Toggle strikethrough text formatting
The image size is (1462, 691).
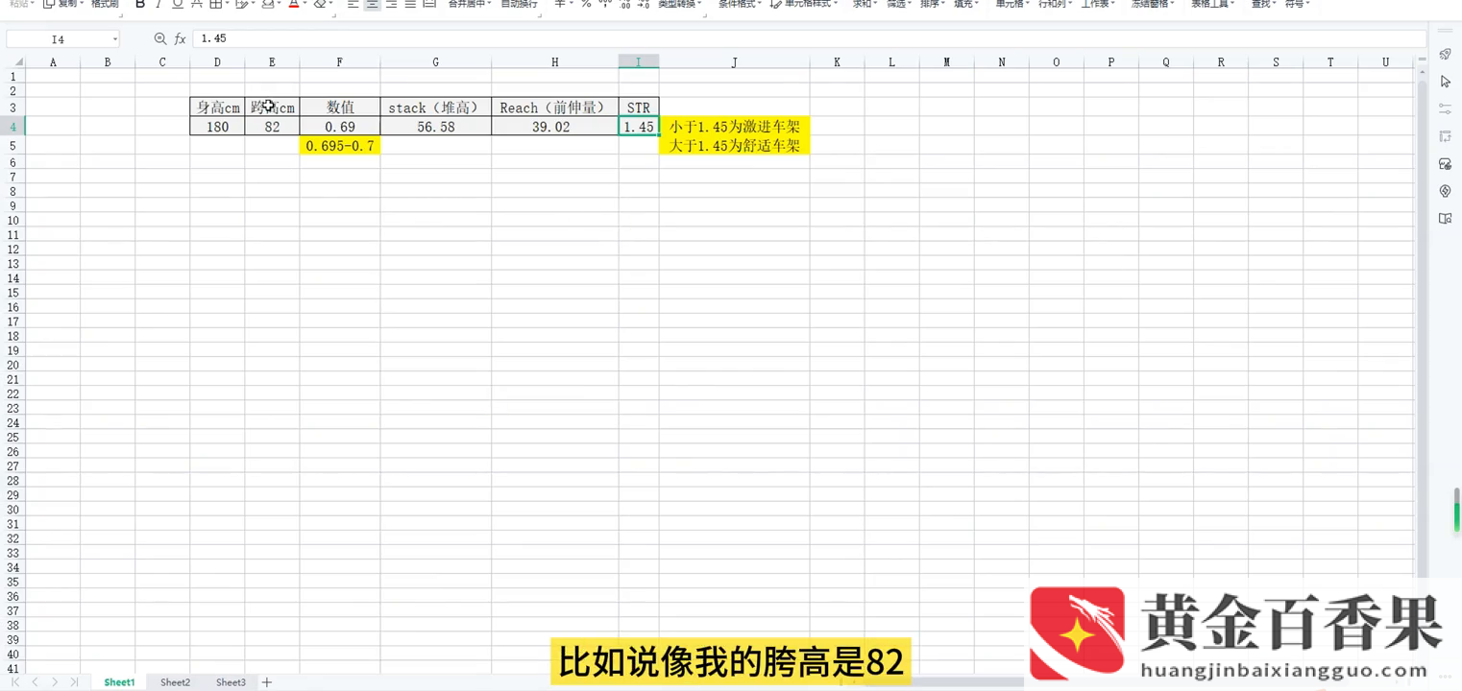tap(196, 4)
